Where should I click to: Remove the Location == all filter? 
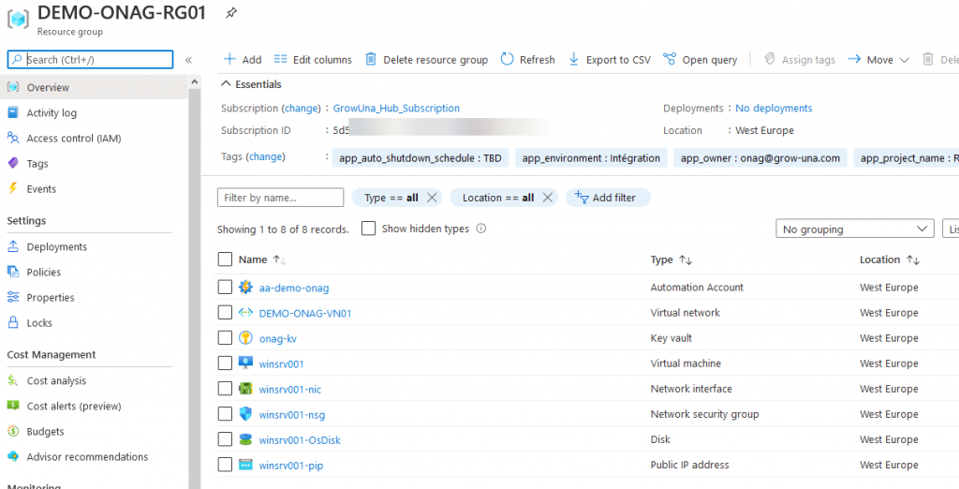click(x=547, y=198)
